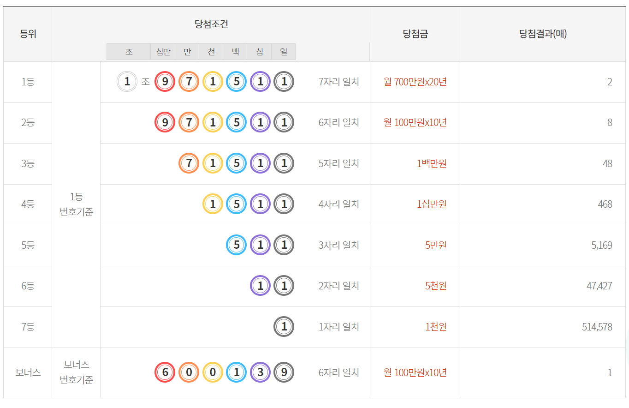Click the blue 5 ball in 4등 row
The image size is (629, 408).
point(237,204)
